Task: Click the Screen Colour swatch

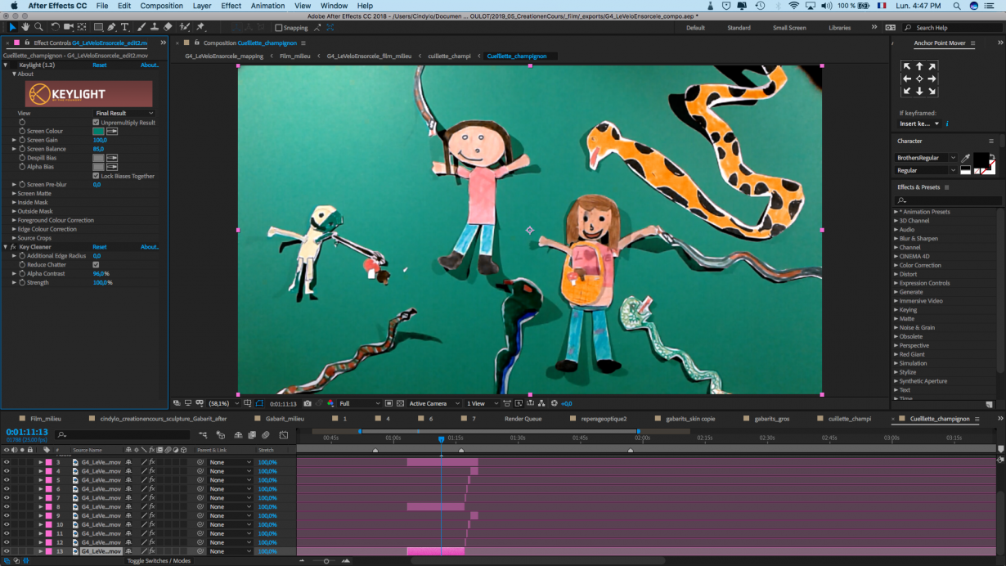Action: (x=98, y=131)
